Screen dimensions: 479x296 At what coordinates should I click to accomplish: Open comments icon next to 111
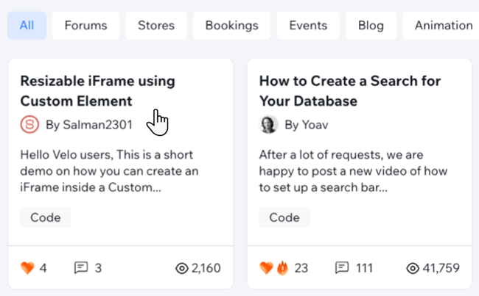[342, 268]
